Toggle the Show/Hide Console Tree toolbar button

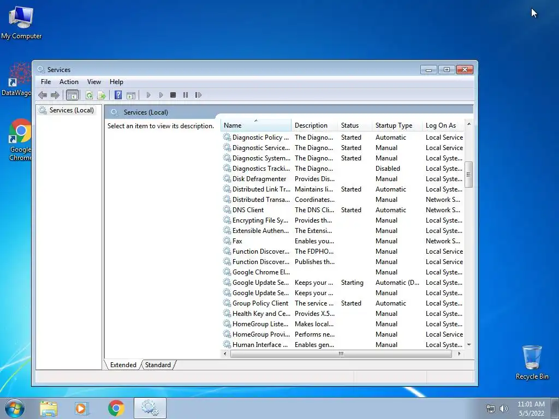click(72, 95)
